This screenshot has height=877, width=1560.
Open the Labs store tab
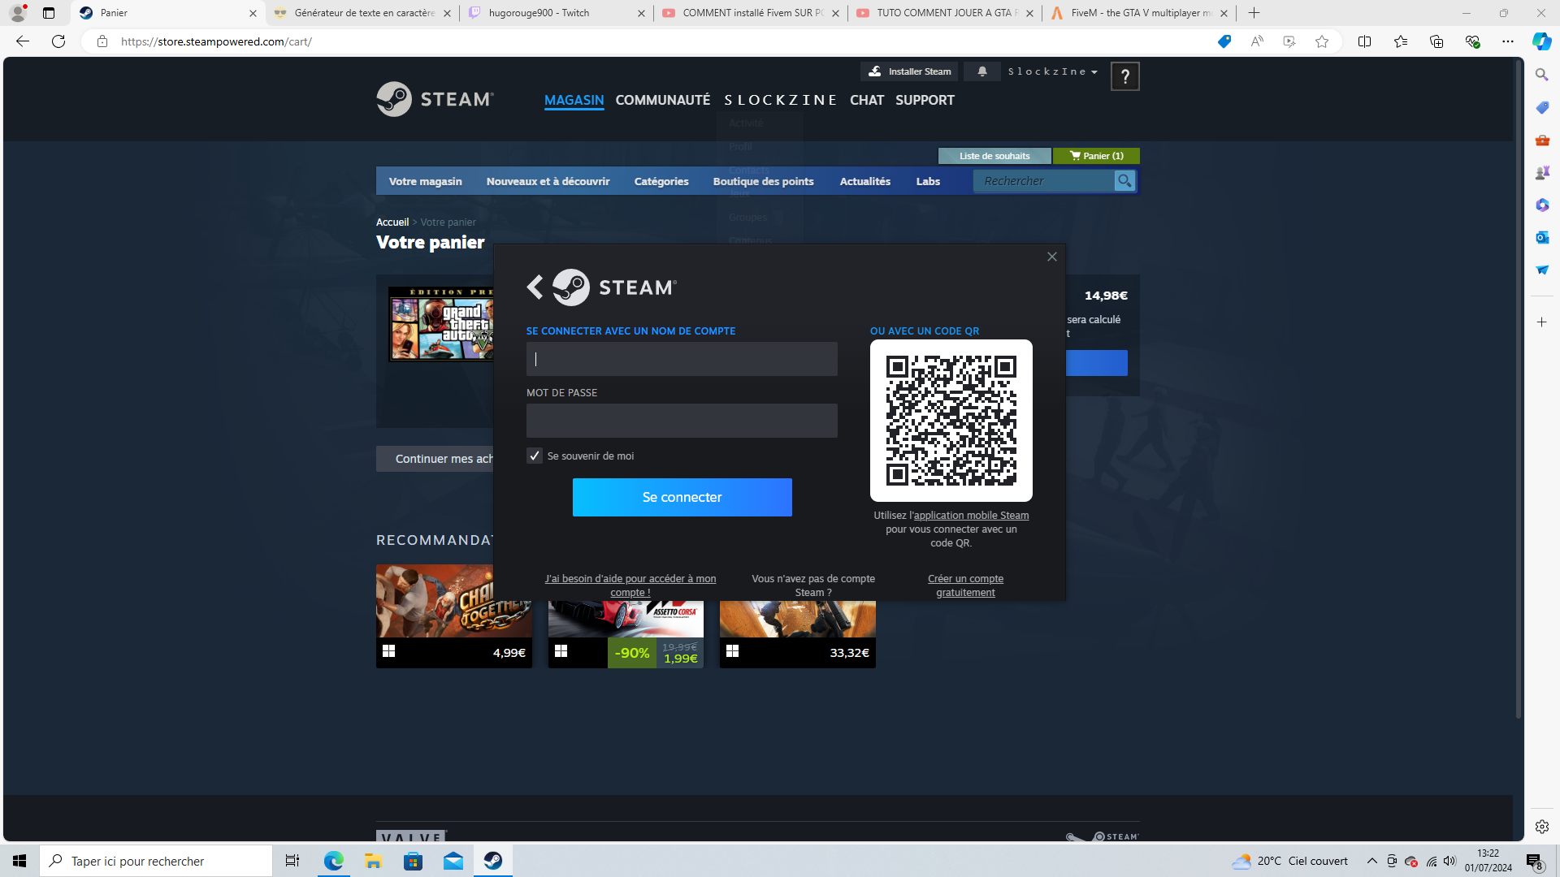[x=928, y=181]
